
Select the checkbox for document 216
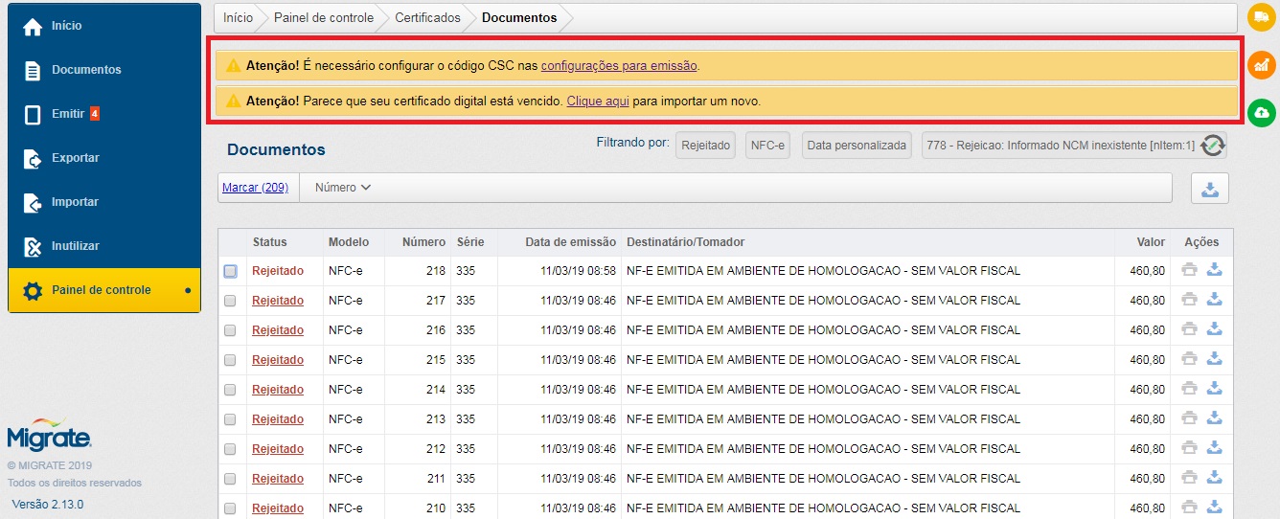click(230, 330)
